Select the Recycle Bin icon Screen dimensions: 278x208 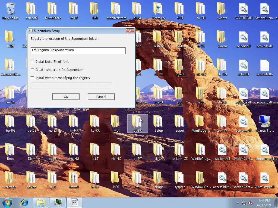point(11,11)
